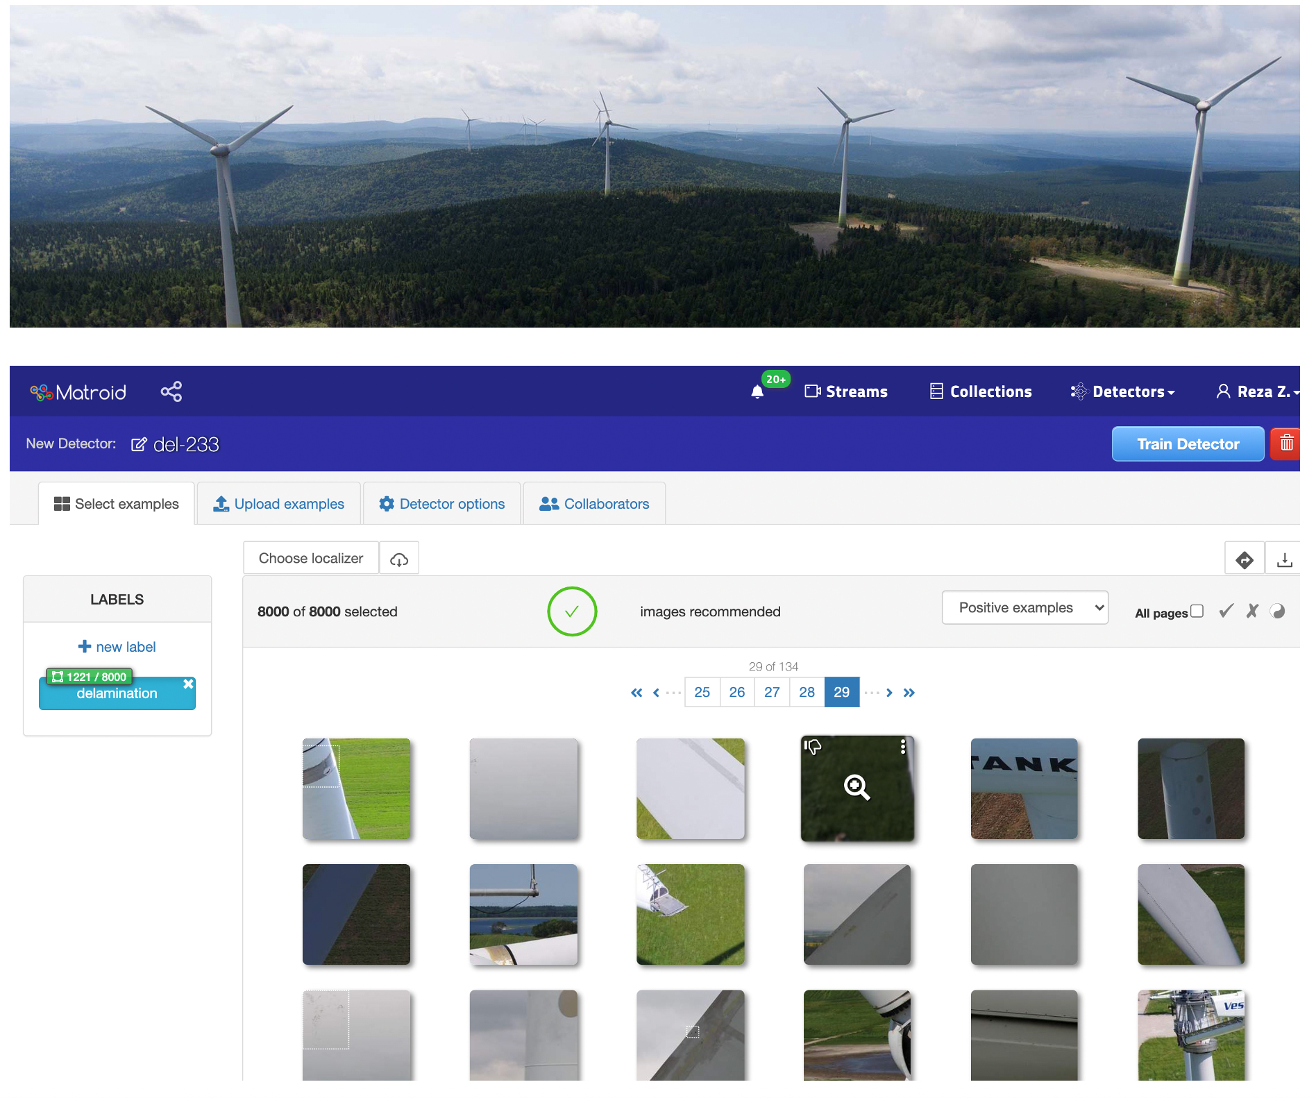The height and width of the screenshot is (1098, 1316).
Task: Click the Matroid share icon beside the logo
Action: [171, 391]
